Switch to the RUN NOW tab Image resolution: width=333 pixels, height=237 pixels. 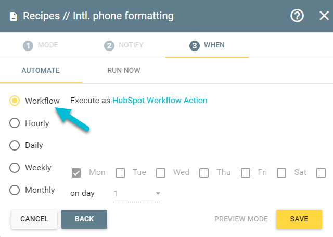tap(124, 70)
